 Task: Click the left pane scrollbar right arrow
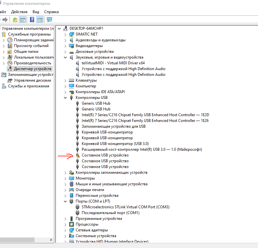pos(51,240)
